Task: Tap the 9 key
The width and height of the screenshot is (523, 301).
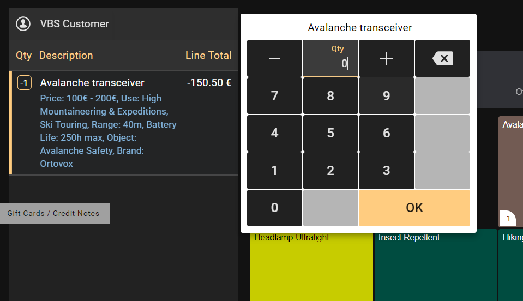Action: [386, 96]
